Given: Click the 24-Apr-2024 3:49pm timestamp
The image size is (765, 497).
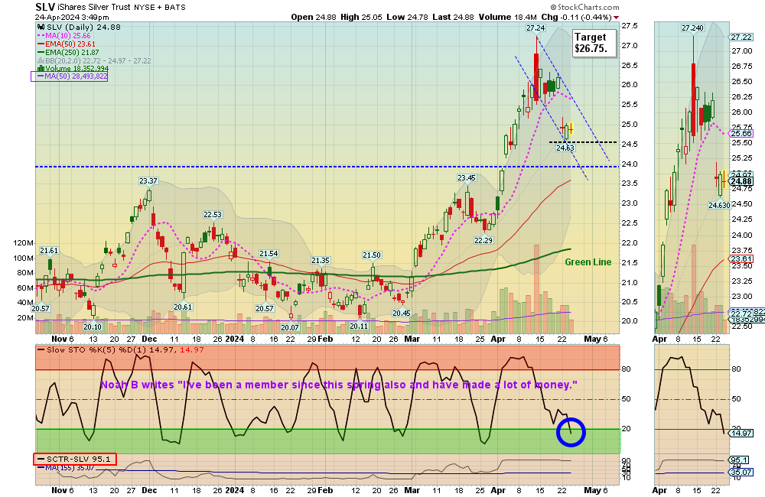Looking at the screenshot, I should click(72, 17).
